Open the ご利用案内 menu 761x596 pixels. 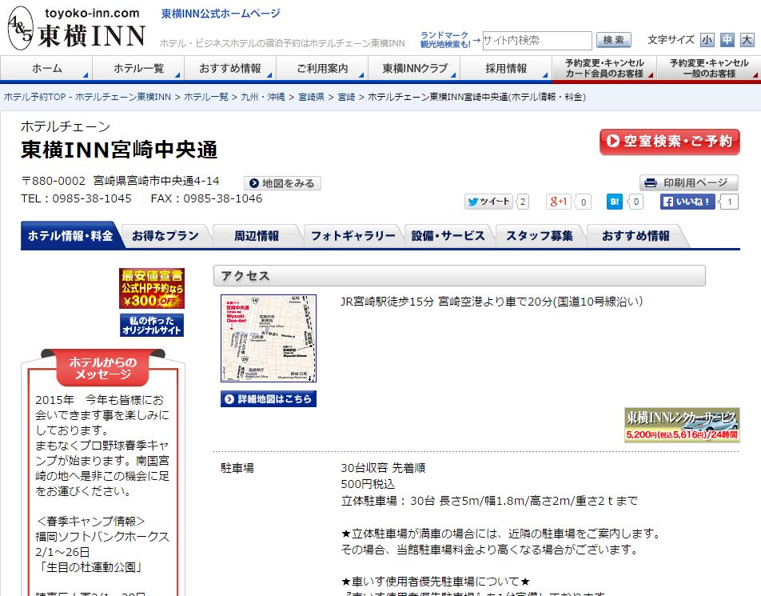(x=322, y=69)
